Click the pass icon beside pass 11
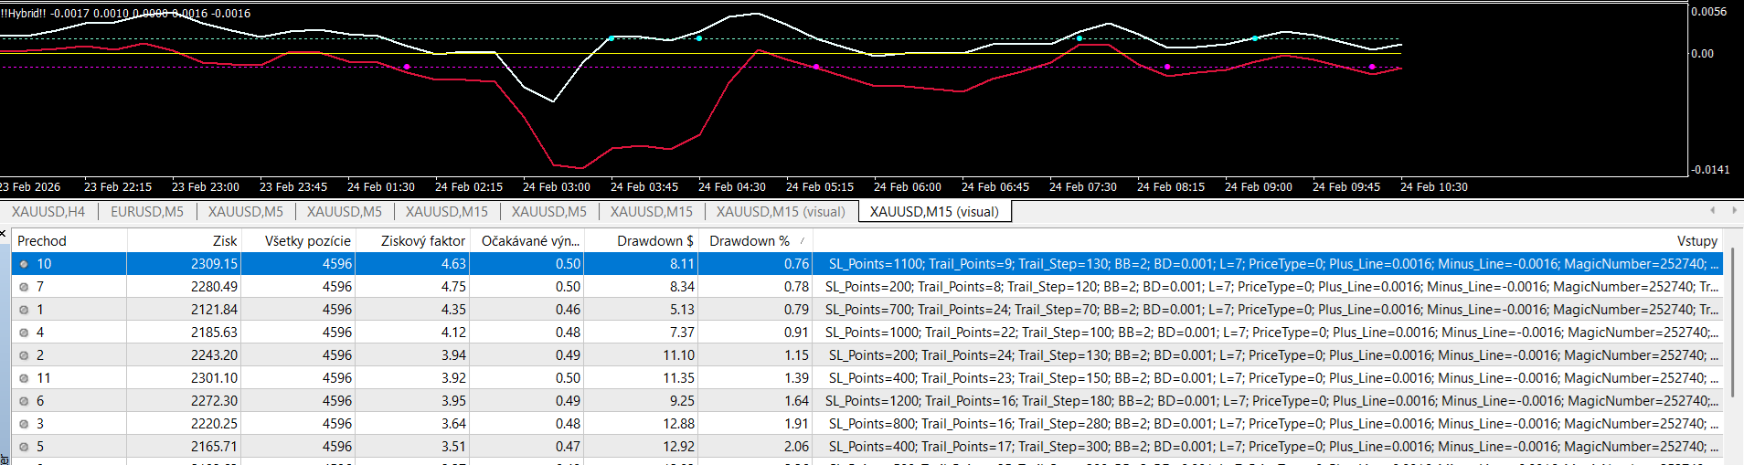Image resolution: width=1744 pixels, height=465 pixels. pyautogui.click(x=24, y=378)
